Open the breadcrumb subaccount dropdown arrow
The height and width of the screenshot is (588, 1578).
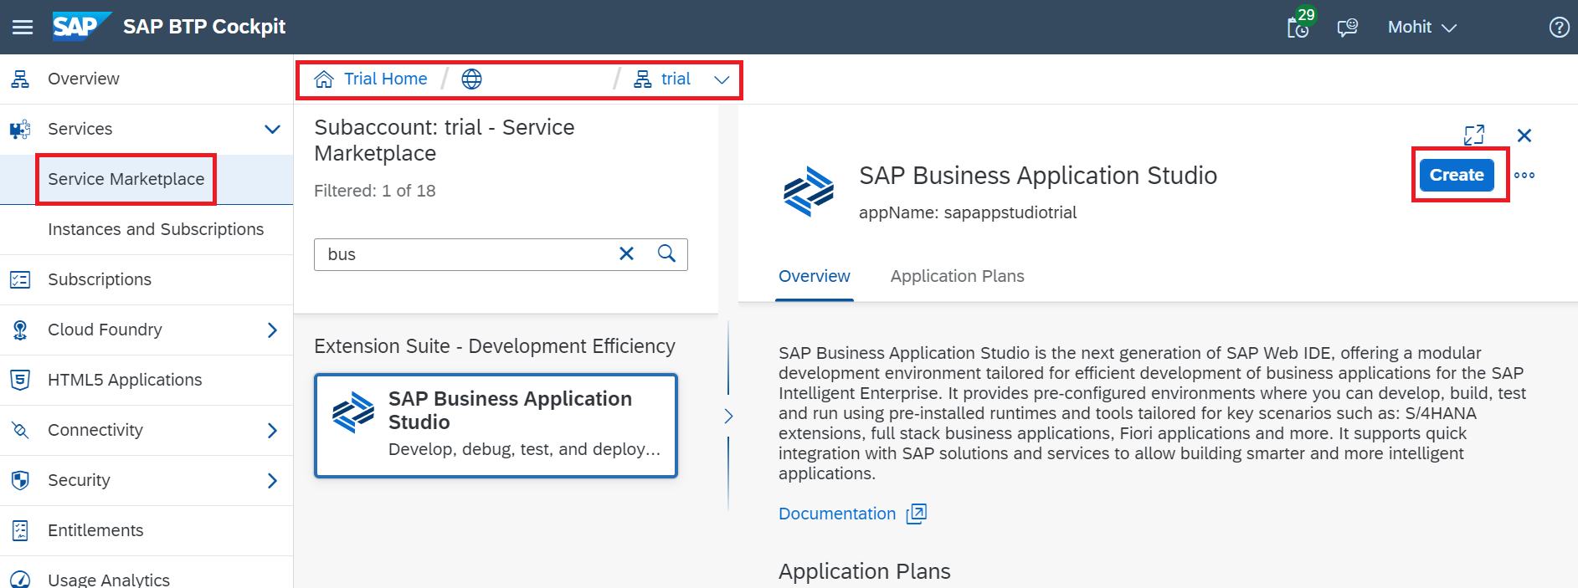(x=722, y=79)
